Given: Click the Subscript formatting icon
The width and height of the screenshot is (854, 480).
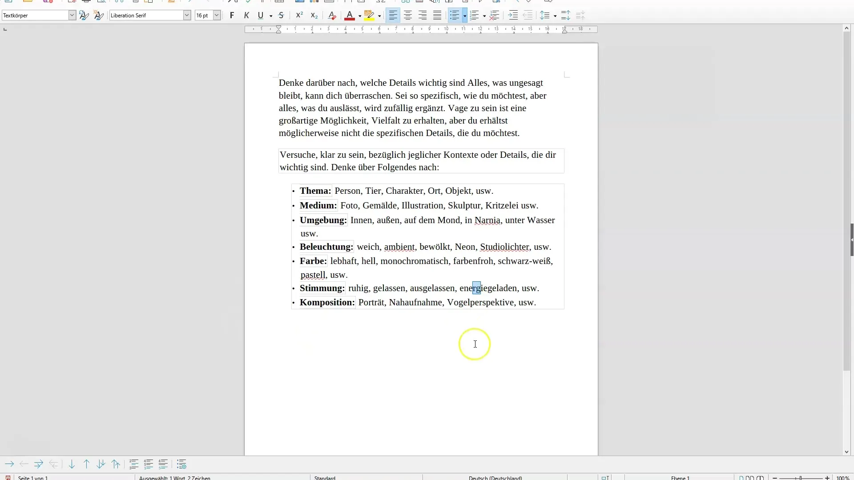Looking at the screenshot, I should [314, 15].
